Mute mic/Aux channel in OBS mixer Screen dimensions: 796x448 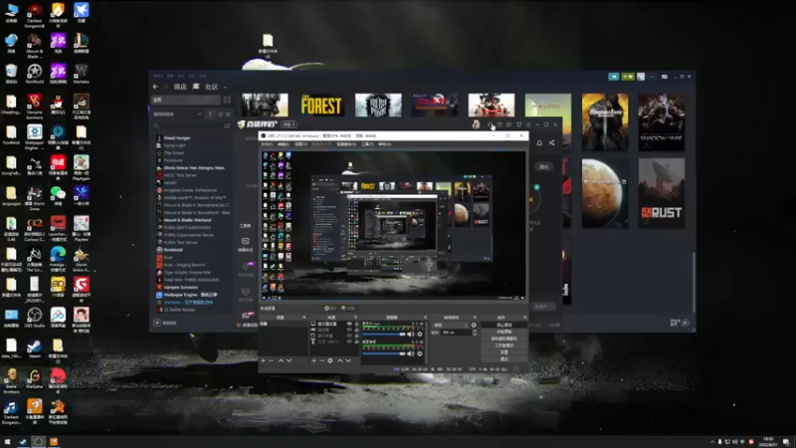point(409,335)
